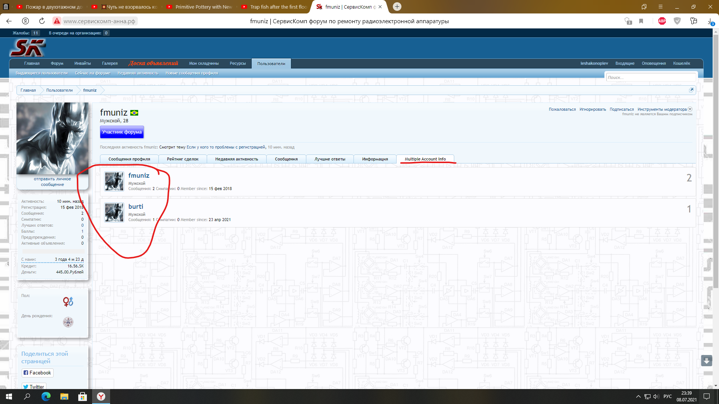Open the Yandex home button in the toolbar

click(x=25, y=21)
